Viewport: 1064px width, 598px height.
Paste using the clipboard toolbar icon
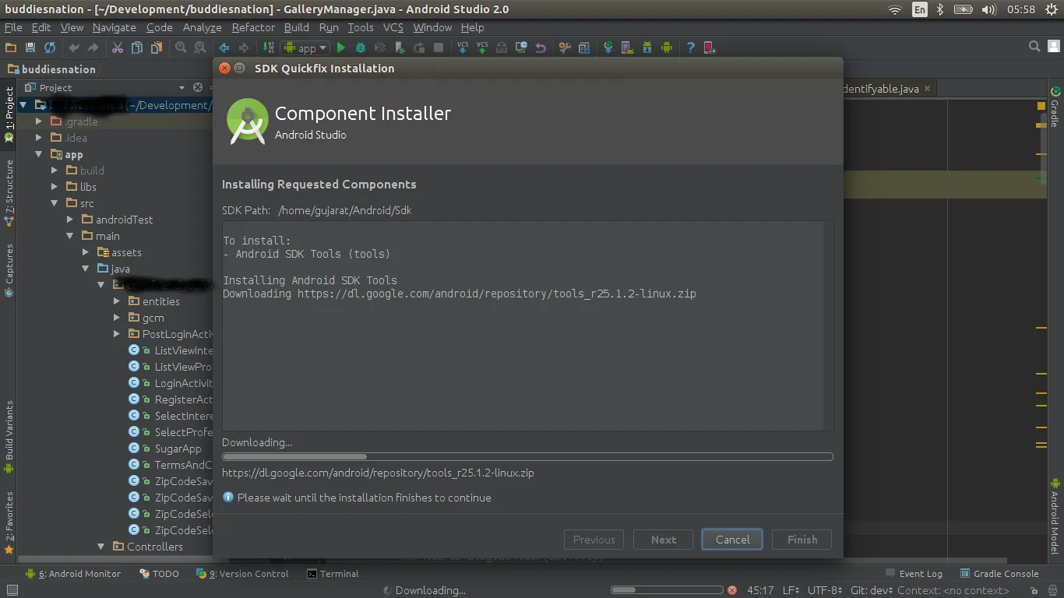coord(156,48)
